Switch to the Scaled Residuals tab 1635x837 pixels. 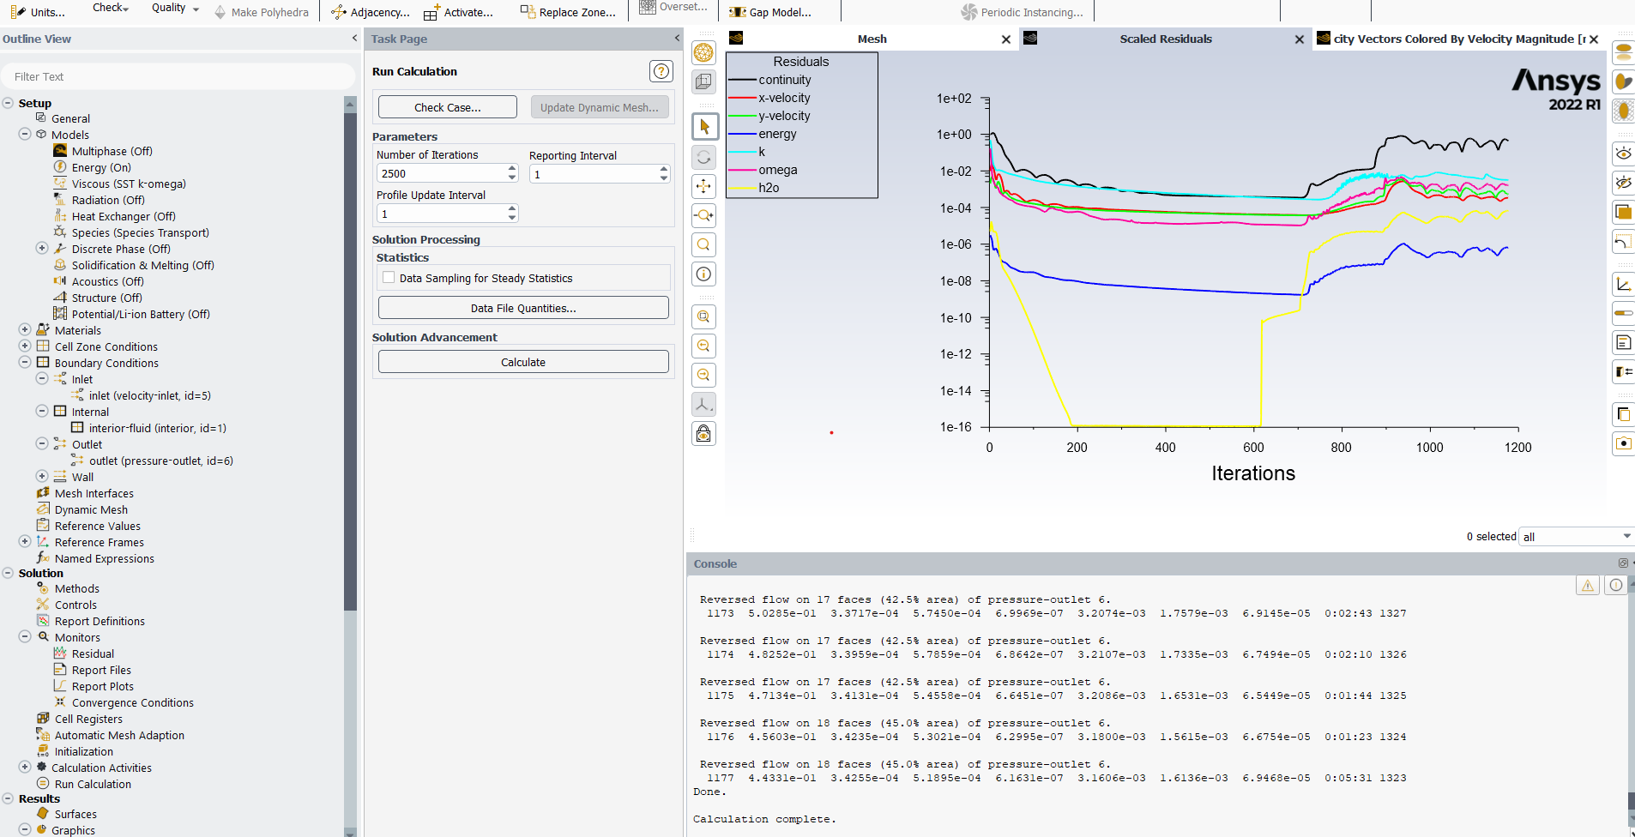coord(1165,39)
